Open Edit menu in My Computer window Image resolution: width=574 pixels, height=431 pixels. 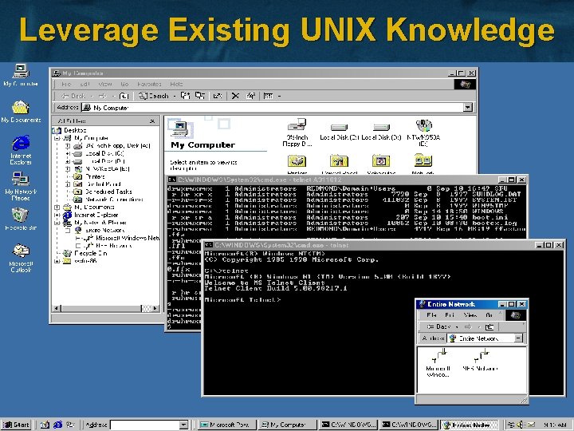(85, 84)
